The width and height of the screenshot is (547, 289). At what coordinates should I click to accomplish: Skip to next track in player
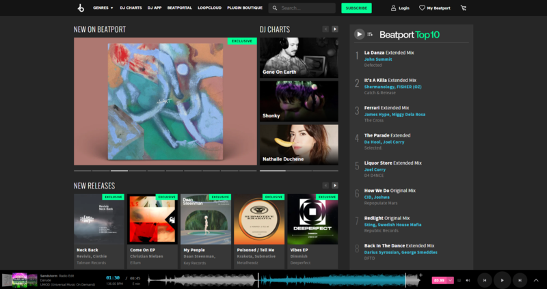(520, 279)
